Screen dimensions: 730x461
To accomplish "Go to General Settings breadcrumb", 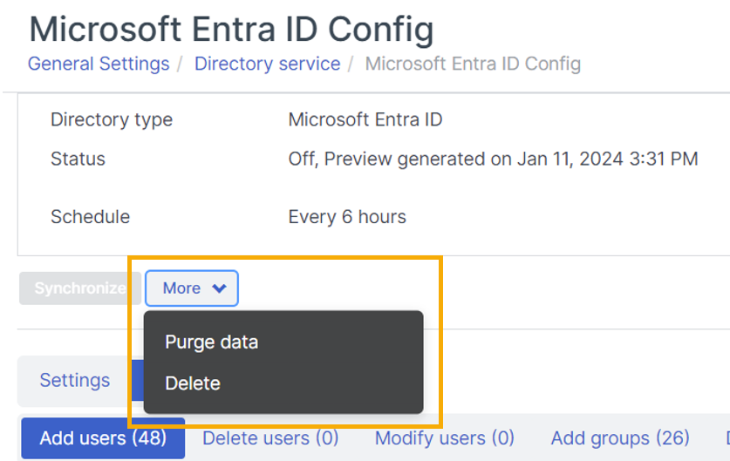I will tap(99, 64).
